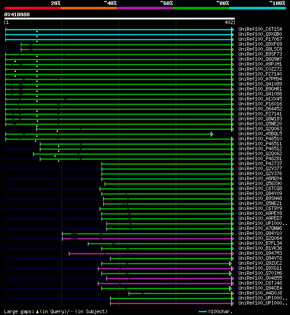Click the UniRef100_Q84Y10 label
The width and height of the screenshot is (290, 315).
coord(260,234)
